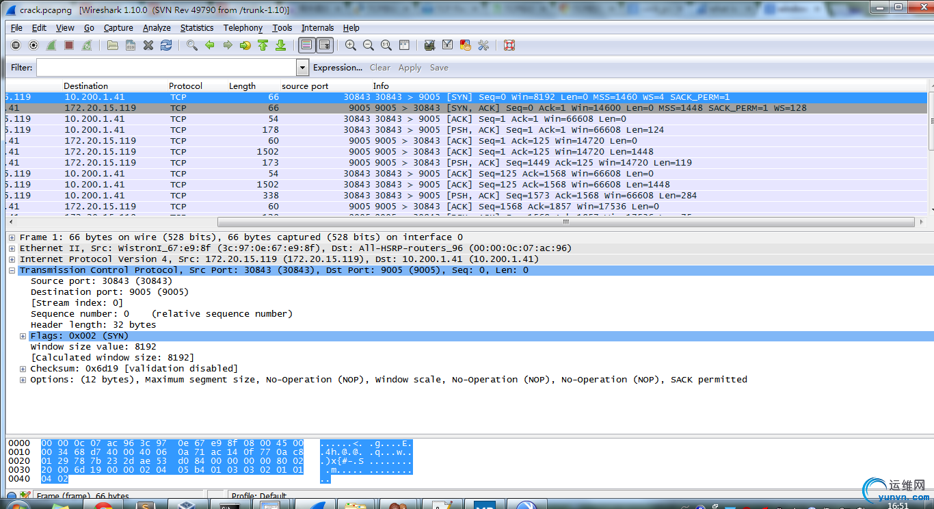Select the 'Source port: 30843' detail line
The height and width of the screenshot is (509, 934).
tap(101, 281)
